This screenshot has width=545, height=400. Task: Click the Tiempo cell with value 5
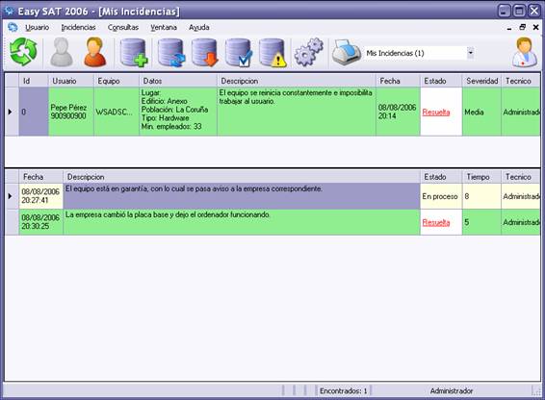pyautogui.click(x=481, y=222)
